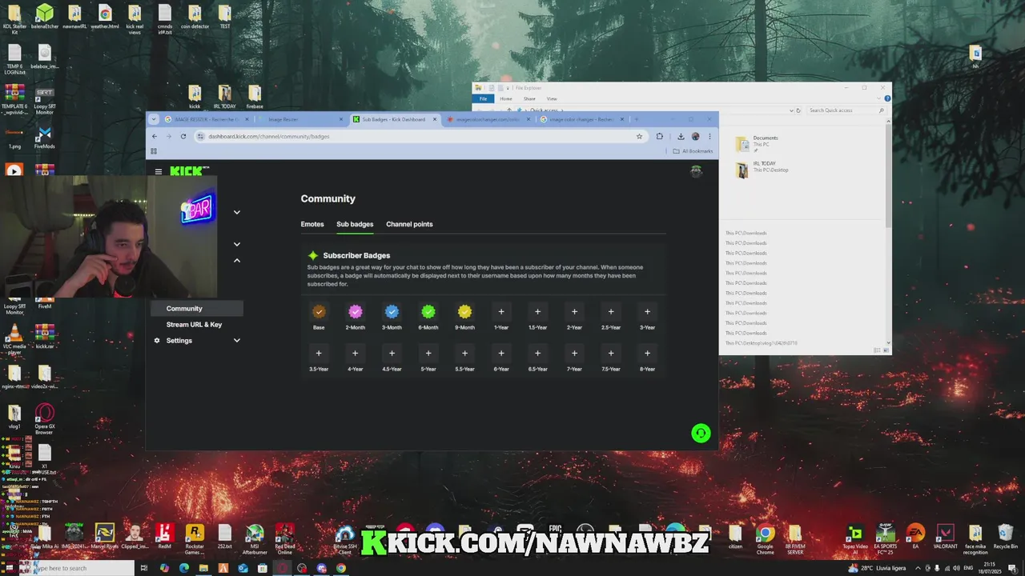Select the Sub badges tab
Viewport: 1025px width, 576px height.
(x=355, y=224)
